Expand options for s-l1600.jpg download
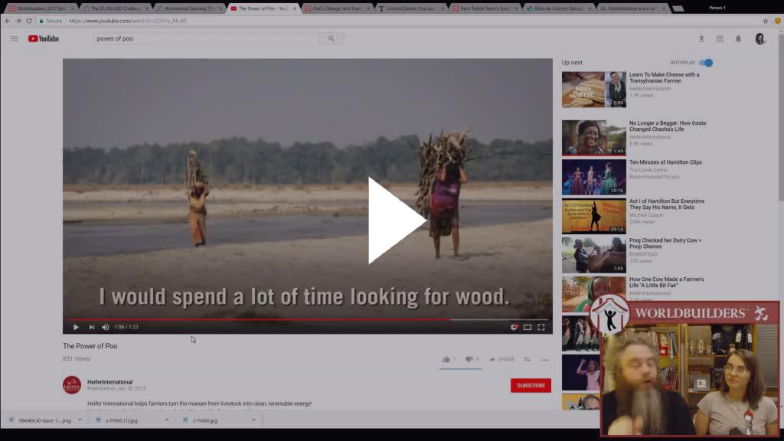 pyautogui.click(x=253, y=420)
